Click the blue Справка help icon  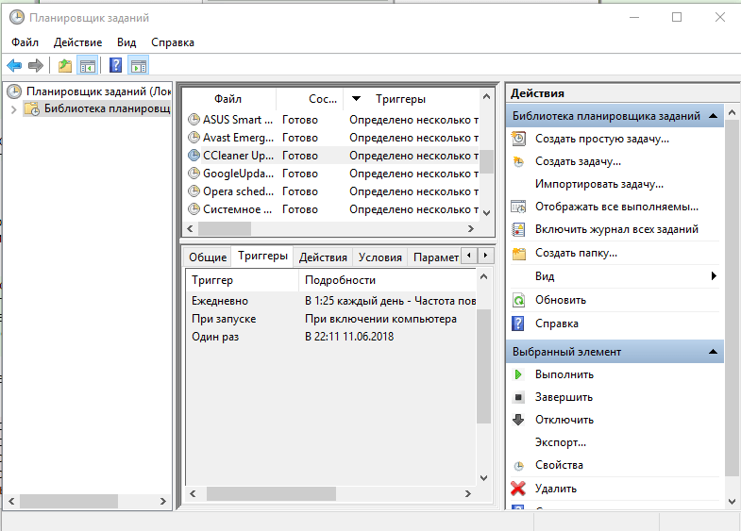(x=518, y=324)
